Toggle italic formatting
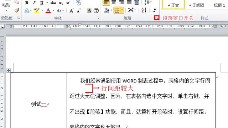 click(x=34, y=3)
